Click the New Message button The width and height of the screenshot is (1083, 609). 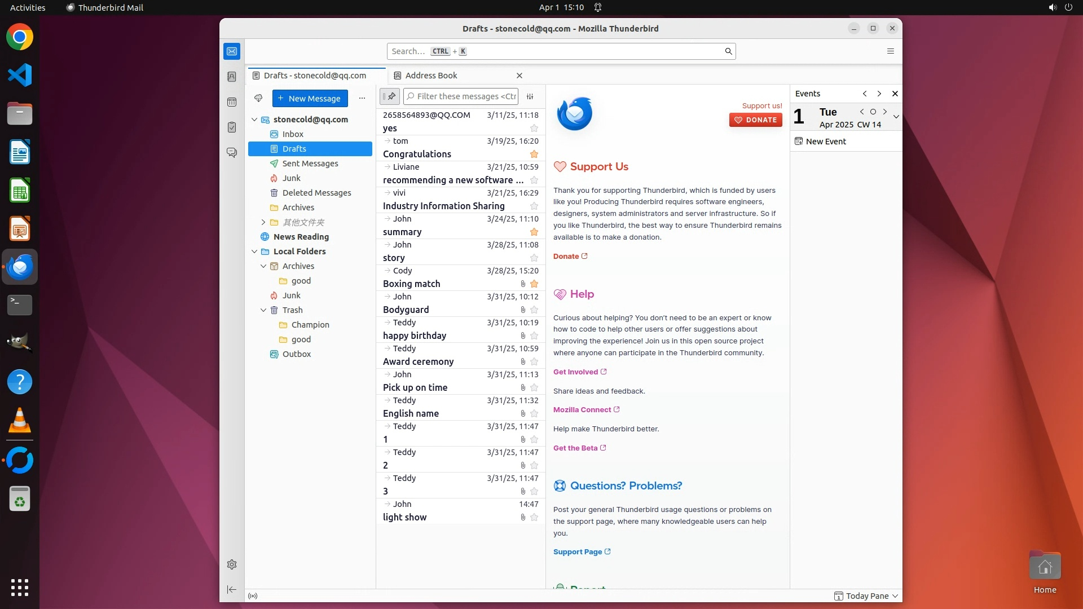[310, 98]
